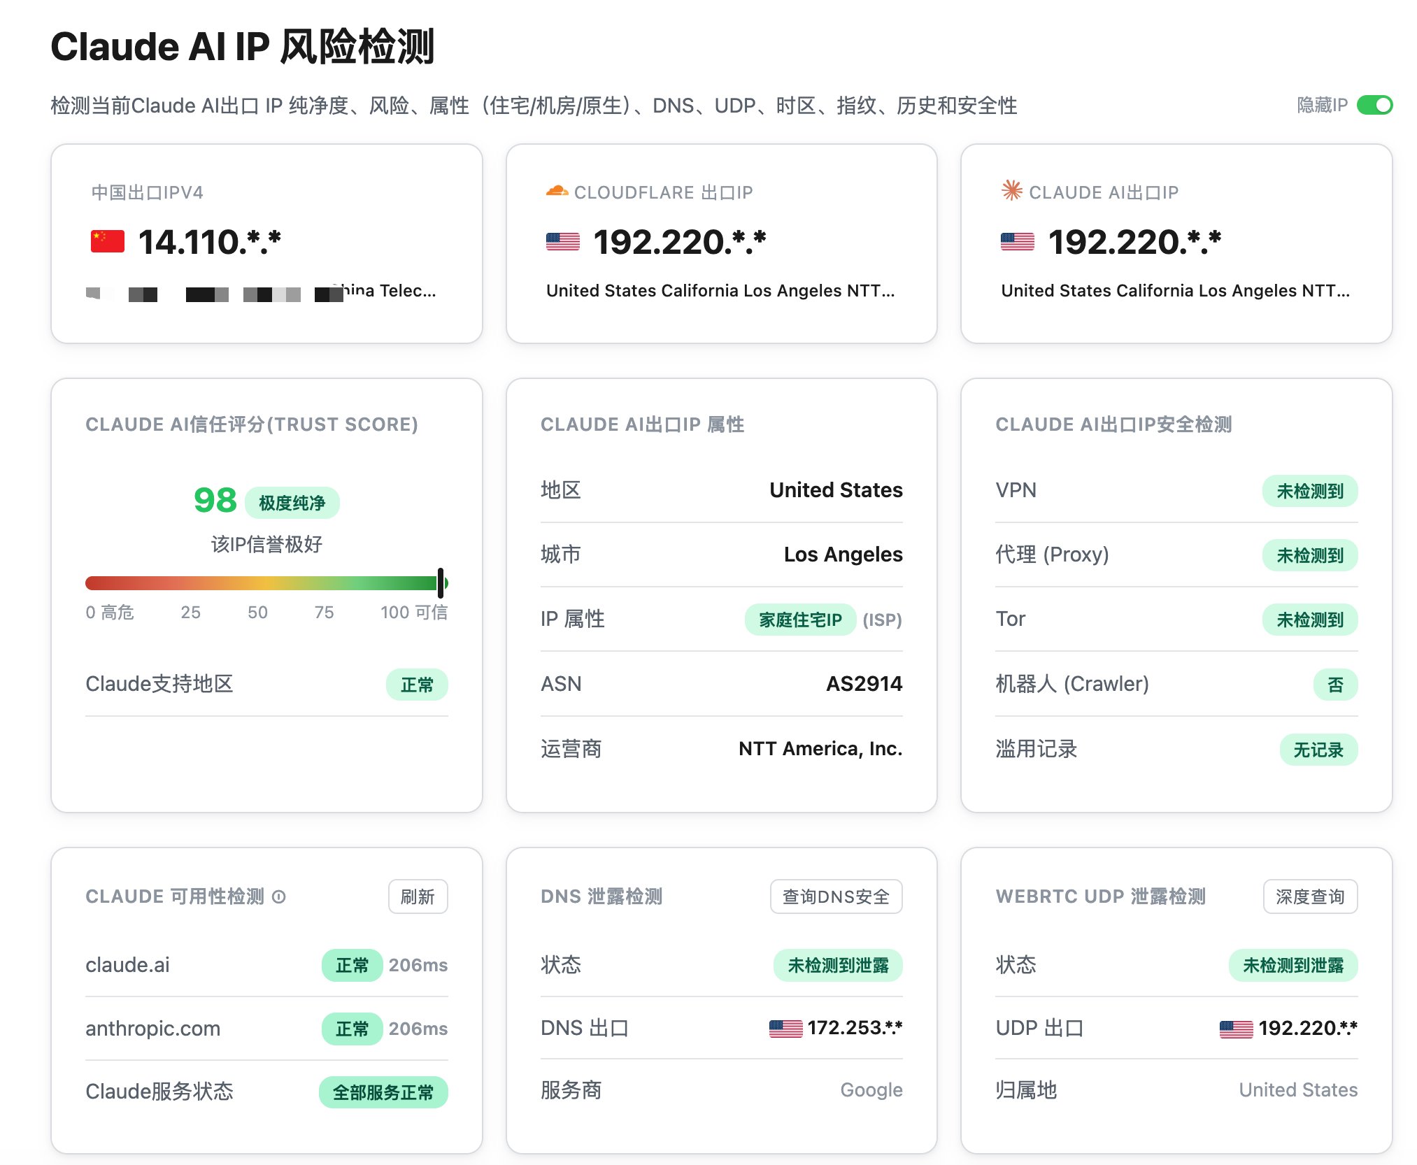This screenshot has width=1417, height=1165.
Task: Click the Google DNS provider value
Action: (x=871, y=1089)
